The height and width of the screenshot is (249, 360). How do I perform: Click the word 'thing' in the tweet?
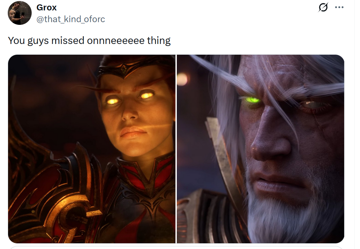[159, 41]
